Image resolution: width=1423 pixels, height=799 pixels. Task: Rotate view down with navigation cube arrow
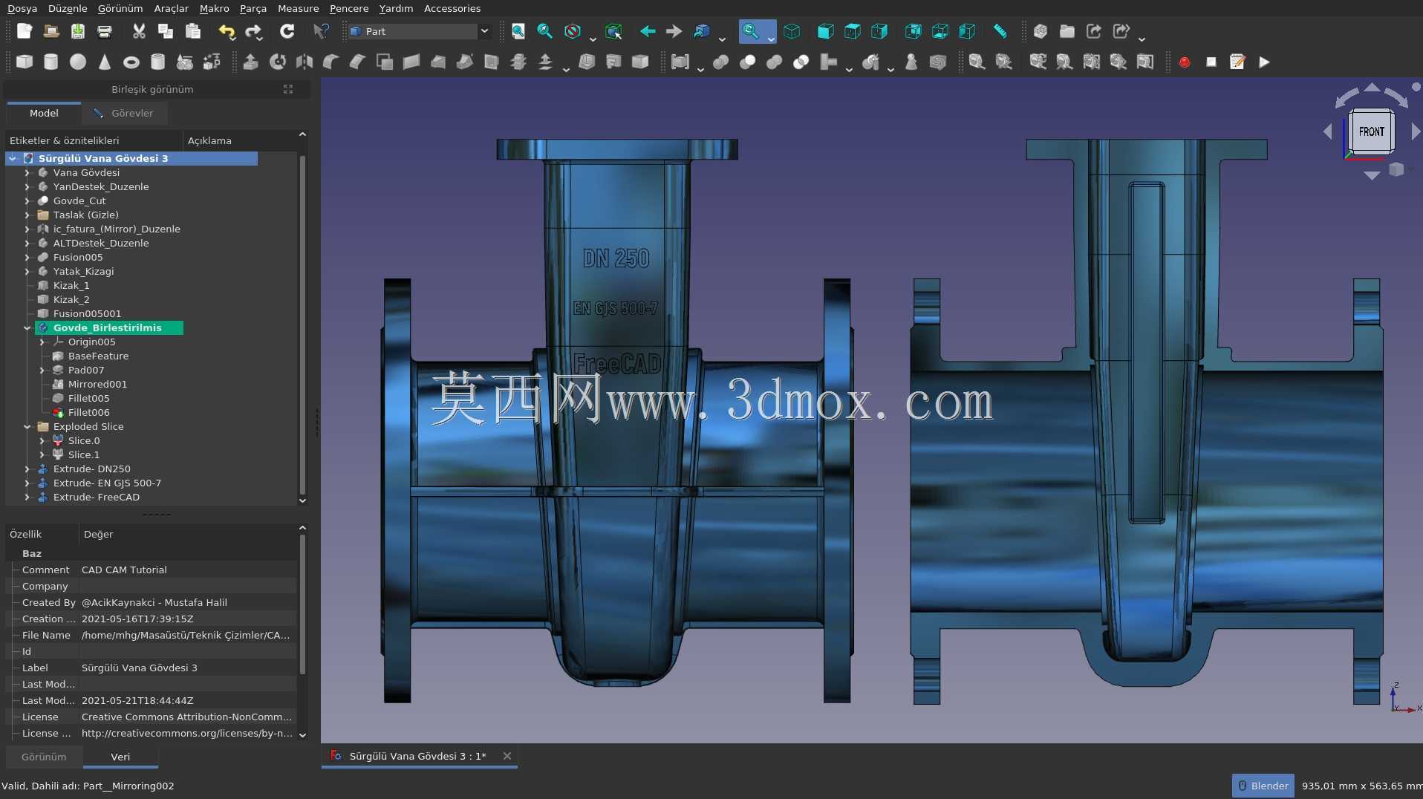tap(1371, 175)
